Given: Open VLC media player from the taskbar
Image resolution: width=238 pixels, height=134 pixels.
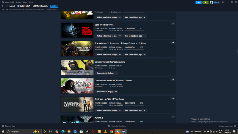Looking at the screenshot, I should coord(106,132).
